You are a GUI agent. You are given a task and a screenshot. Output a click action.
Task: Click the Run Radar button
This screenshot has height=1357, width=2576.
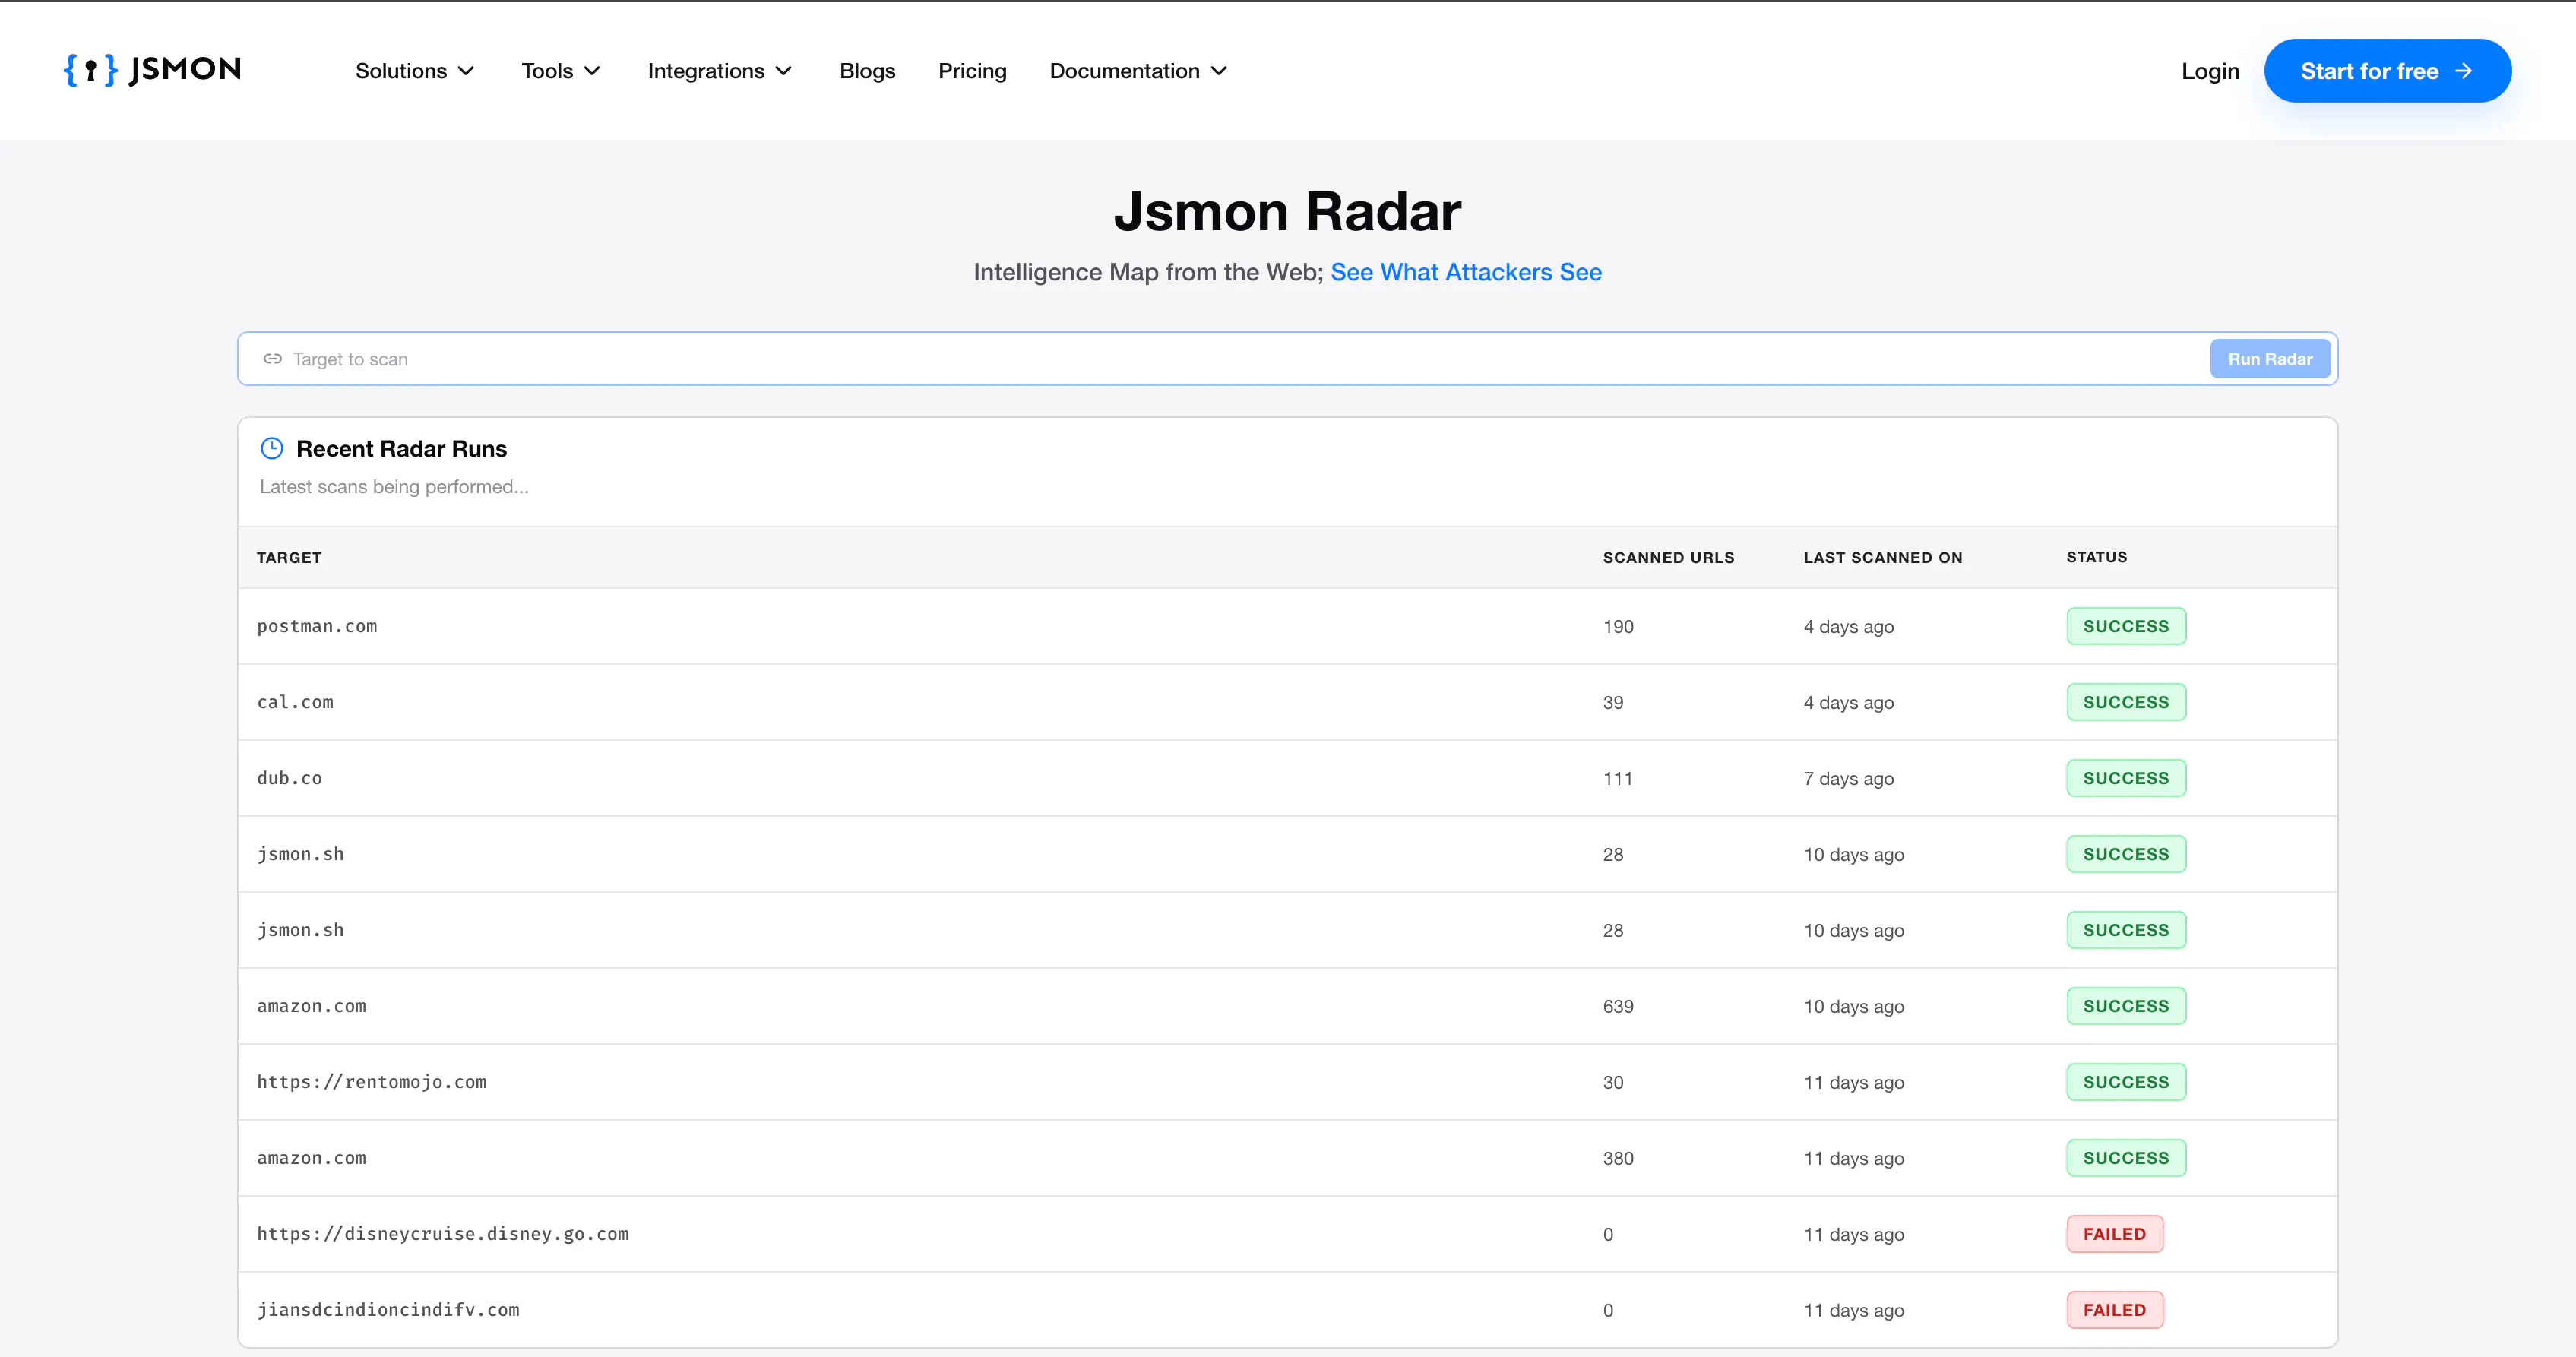click(2270, 359)
